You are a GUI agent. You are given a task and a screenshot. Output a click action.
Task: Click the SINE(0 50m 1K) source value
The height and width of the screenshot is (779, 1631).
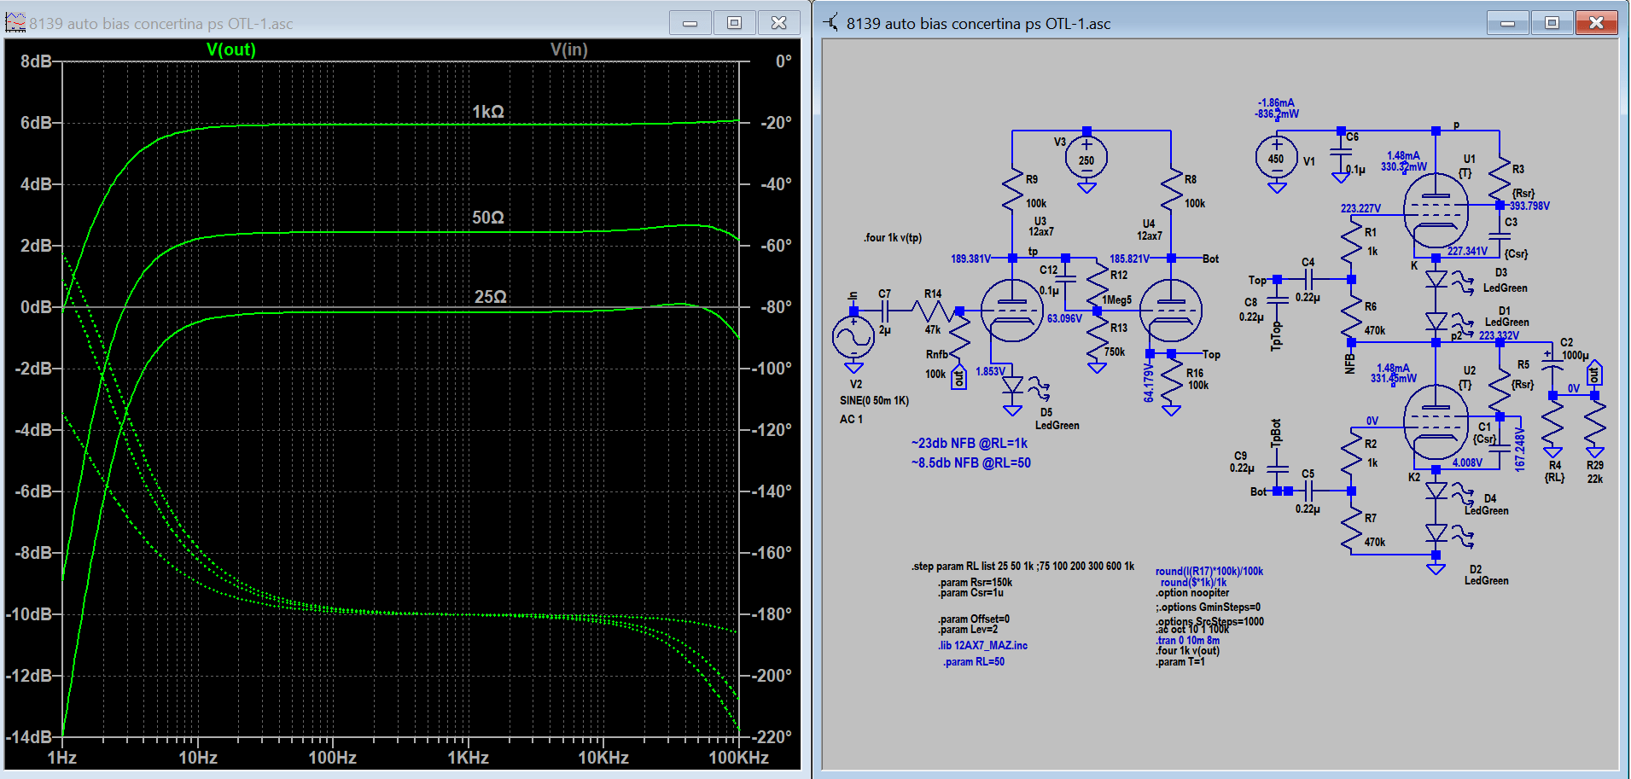pos(874,401)
